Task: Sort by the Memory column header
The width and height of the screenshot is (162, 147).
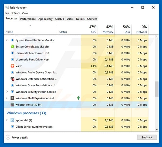Action: tap(106, 29)
